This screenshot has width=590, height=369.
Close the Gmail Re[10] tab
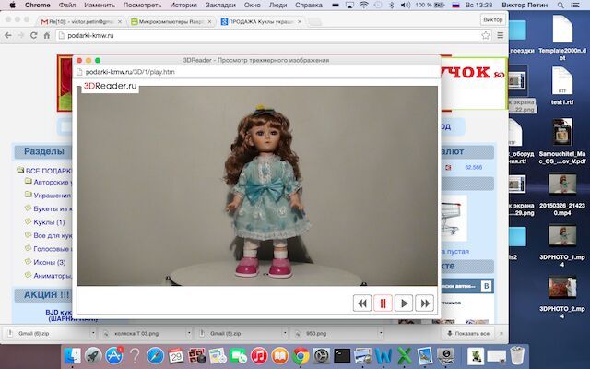pyautogui.click(x=120, y=22)
